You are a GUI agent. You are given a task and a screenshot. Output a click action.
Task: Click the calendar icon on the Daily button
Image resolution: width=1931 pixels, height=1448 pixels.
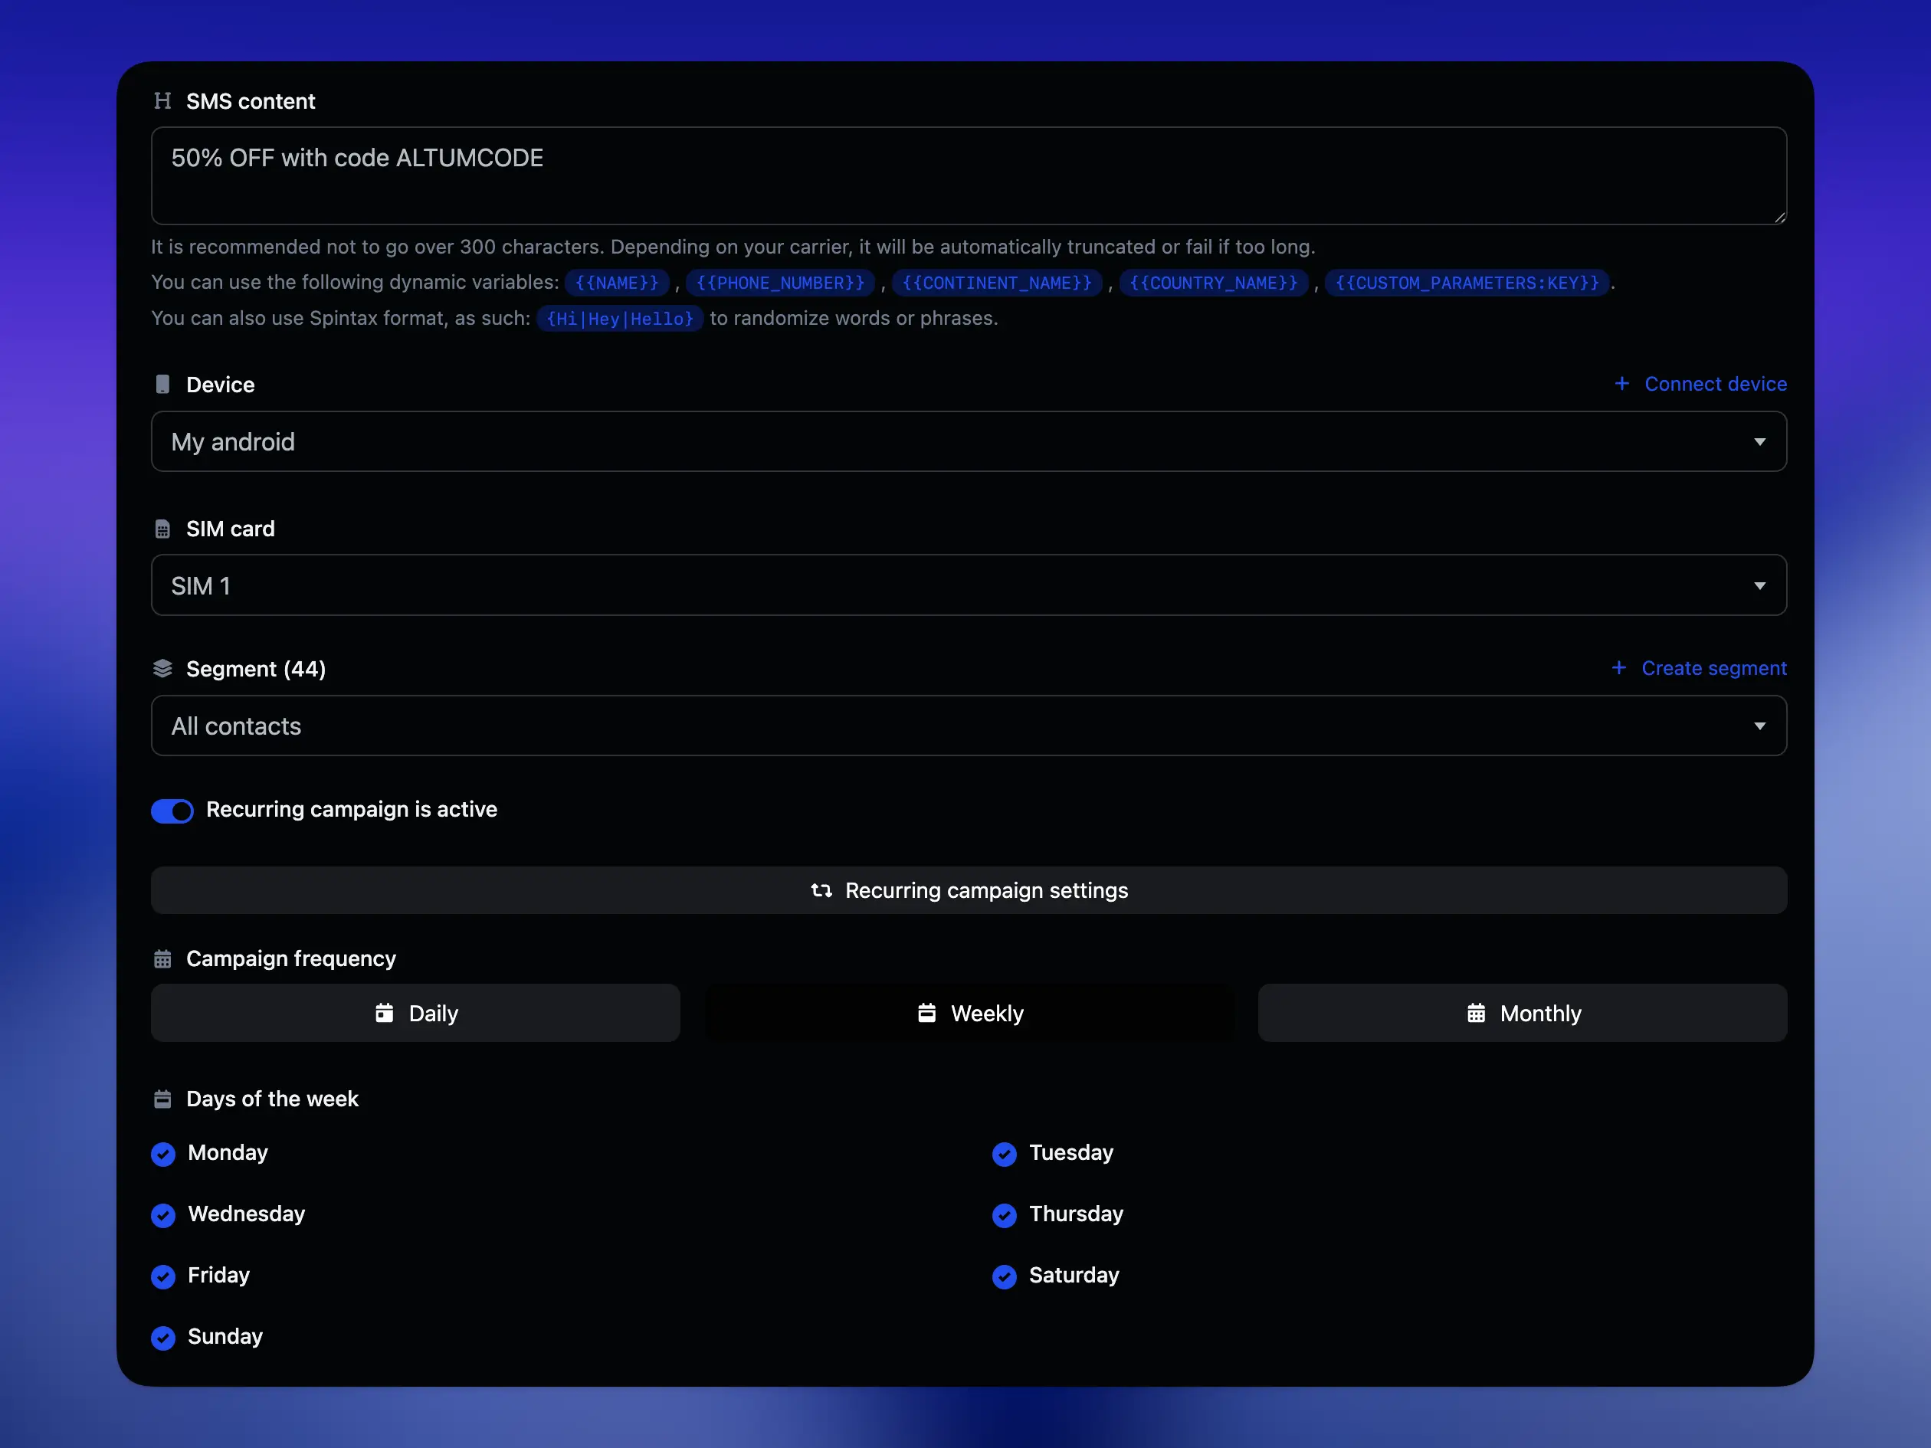[384, 1014]
